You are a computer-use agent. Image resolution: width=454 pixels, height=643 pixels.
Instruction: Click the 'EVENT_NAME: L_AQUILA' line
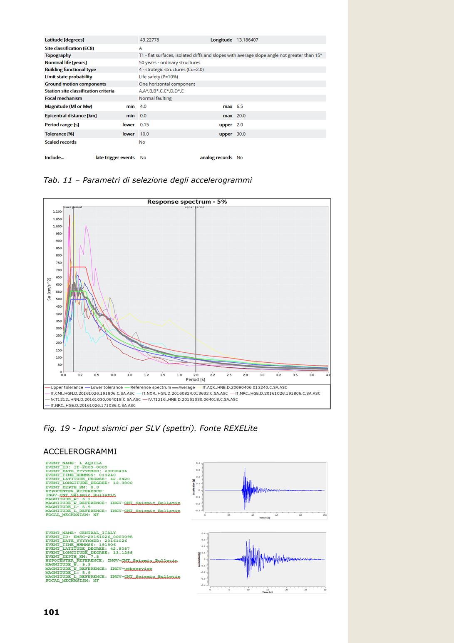tap(74, 463)
